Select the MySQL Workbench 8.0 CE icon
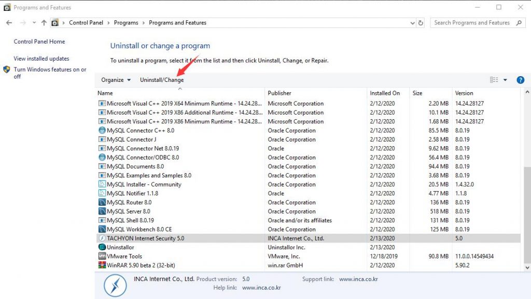Image resolution: width=531 pixels, height=299 pixels. click(102, 230)
